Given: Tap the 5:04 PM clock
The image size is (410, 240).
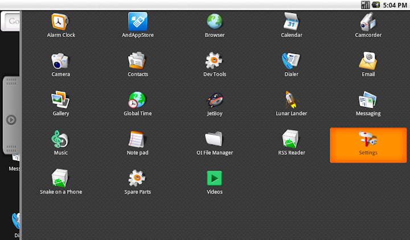Looking at the screenshot, I should (x=395, y=5).
